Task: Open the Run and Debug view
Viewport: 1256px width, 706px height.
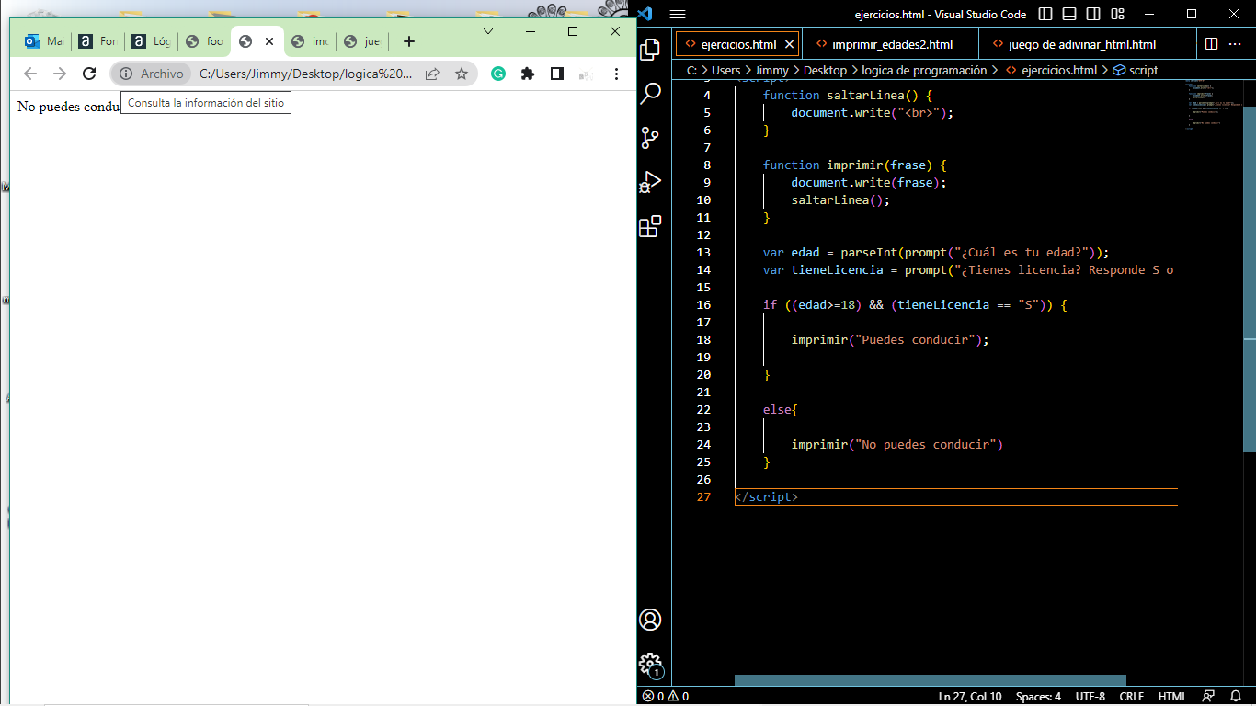Action: point(650,182)
